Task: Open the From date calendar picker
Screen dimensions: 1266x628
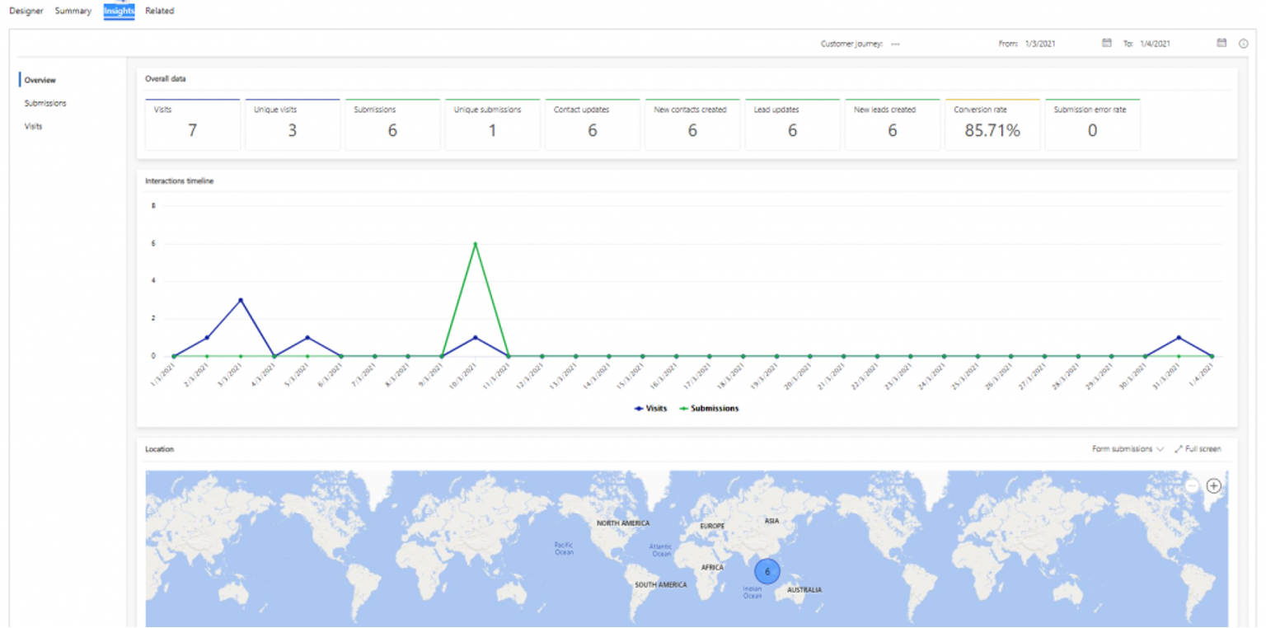Action: click(x=1107, y=44)
